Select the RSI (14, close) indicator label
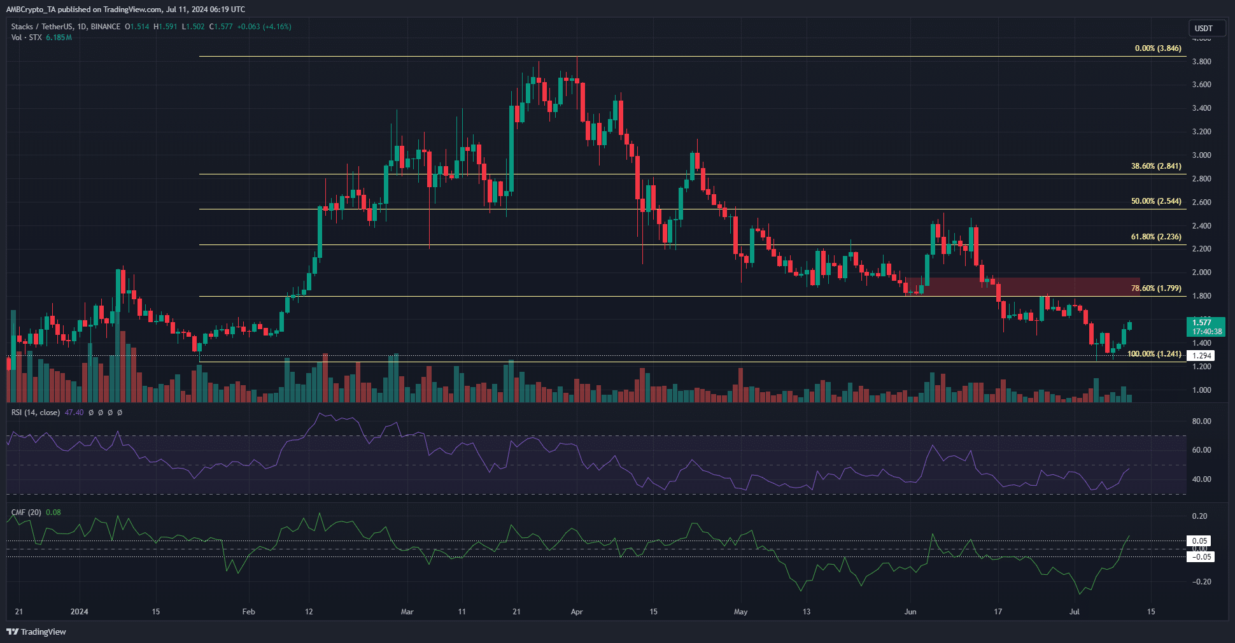1235x643 pixels. point(36,413)
